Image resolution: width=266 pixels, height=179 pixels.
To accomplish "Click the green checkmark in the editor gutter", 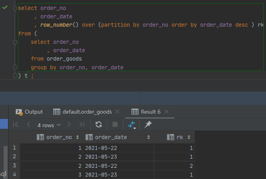I will pyautogui.click(x=5, y=7).
